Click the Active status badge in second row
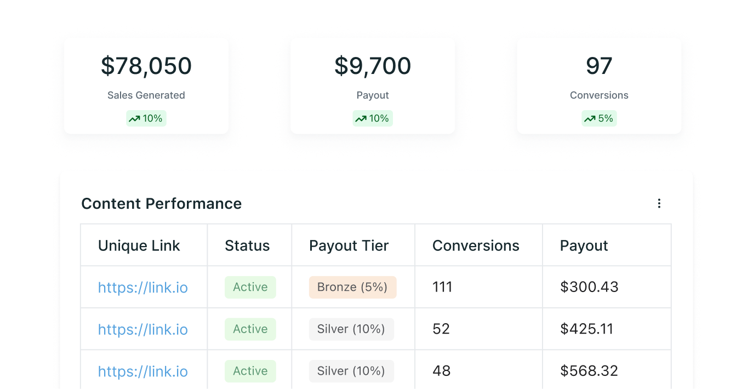 [x=250, y=329]
